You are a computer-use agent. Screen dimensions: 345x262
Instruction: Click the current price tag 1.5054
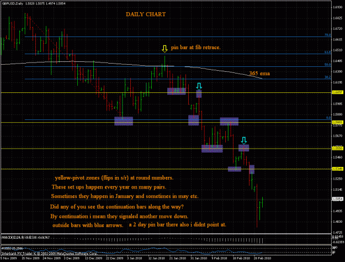[338, 199]
